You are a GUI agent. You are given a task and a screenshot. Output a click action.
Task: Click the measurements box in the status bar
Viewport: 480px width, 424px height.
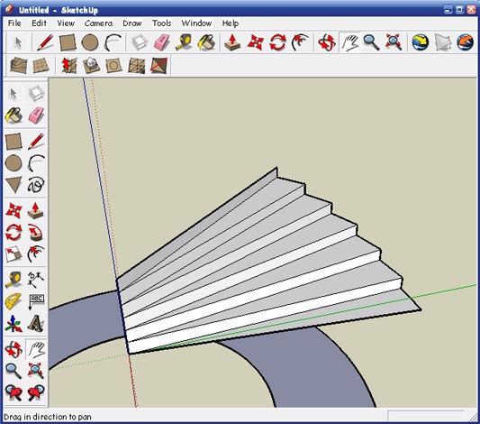tap(425, 416)
